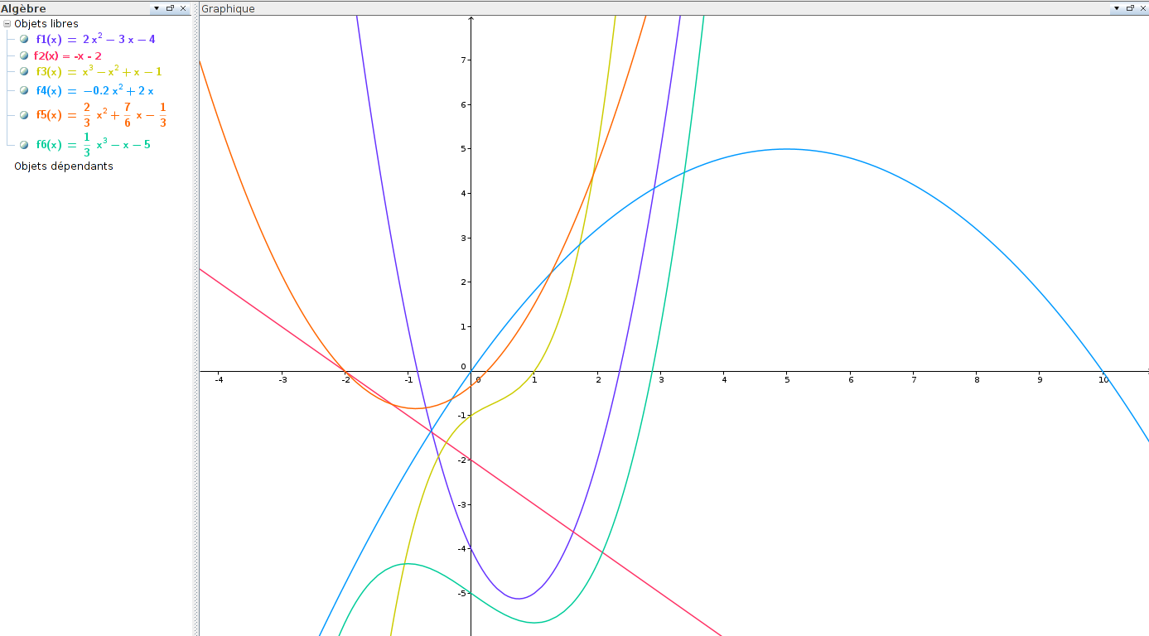Screen dimensions: 1149x636
Task: Open the Algèbre panel dropdown arrow
Action: coord(157,8)
